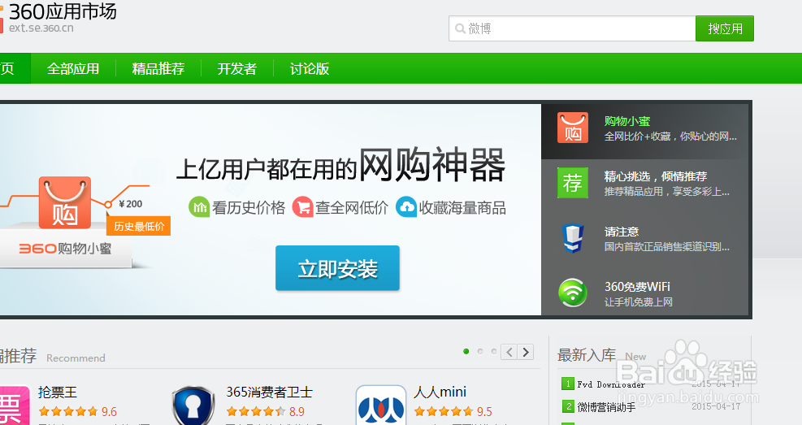Click the 查全网低价 red cart icon
Image resolution: width=802 pixels, height=425 pixels.
[303, 207]
